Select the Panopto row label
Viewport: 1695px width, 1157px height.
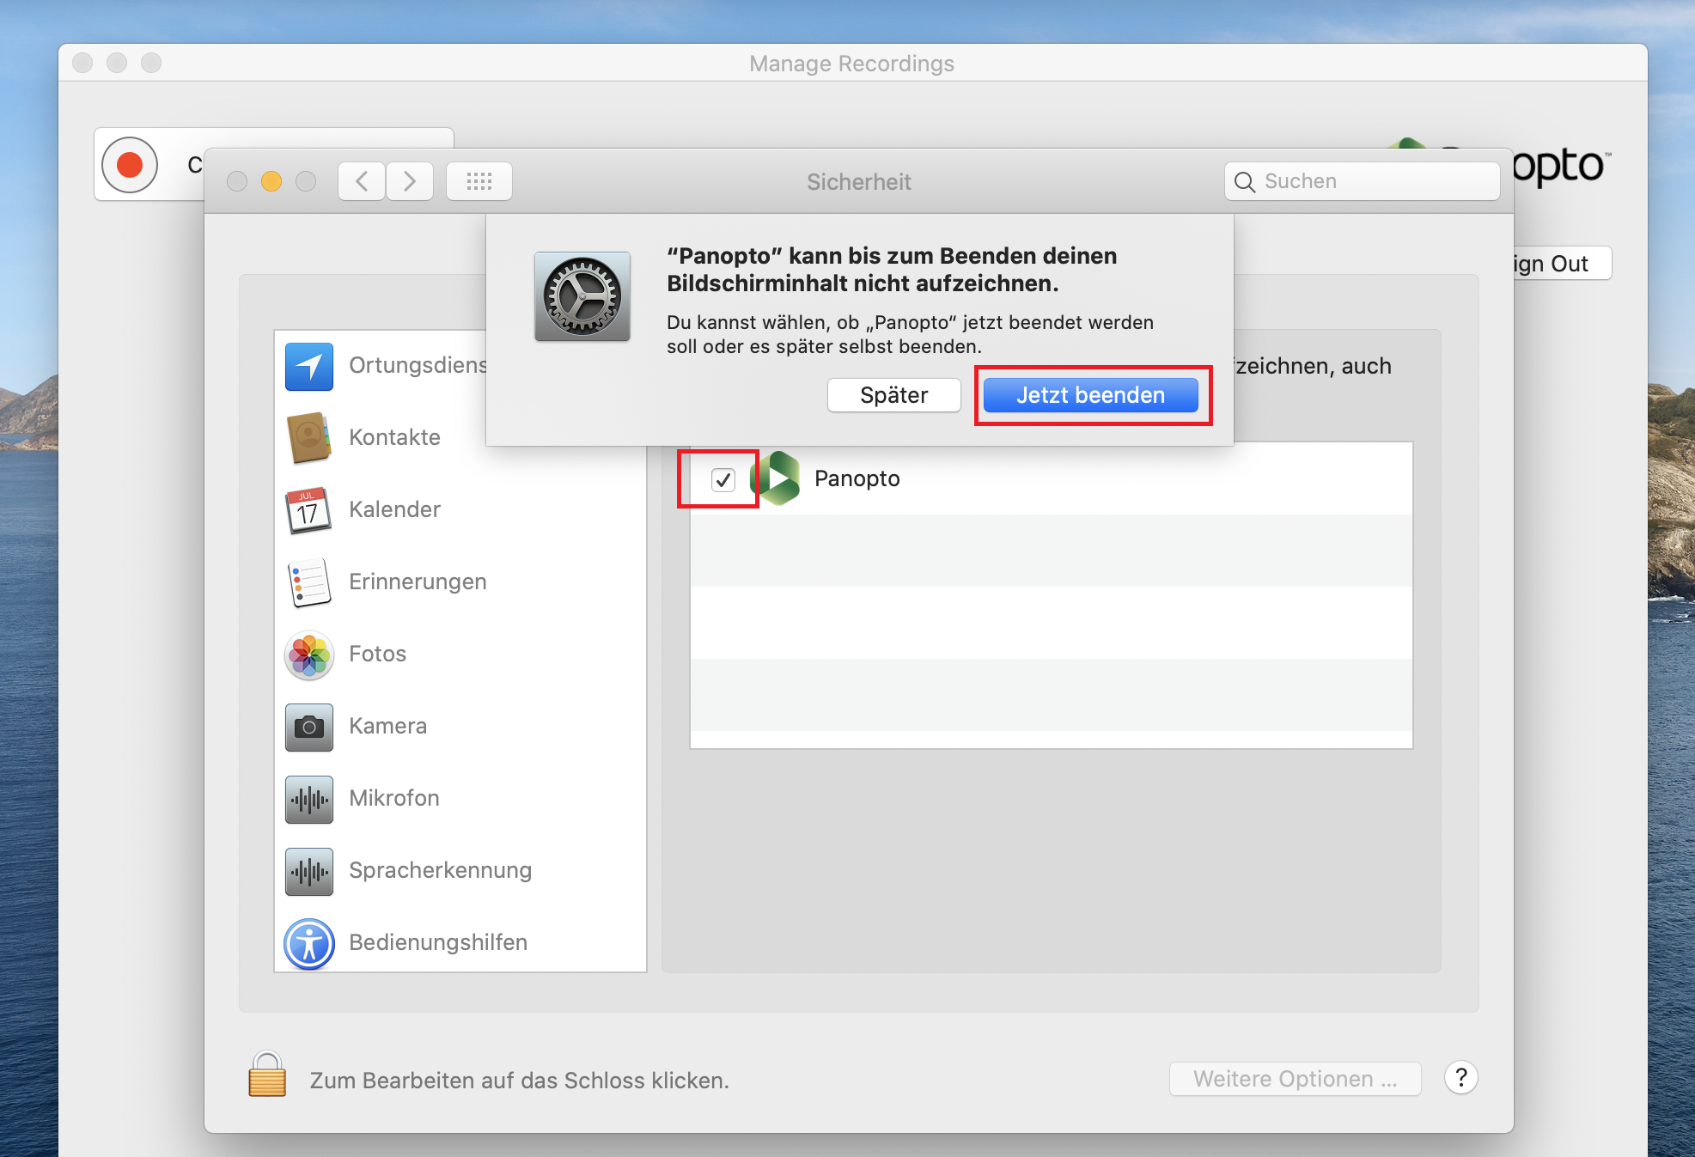(x=857, y=478)
